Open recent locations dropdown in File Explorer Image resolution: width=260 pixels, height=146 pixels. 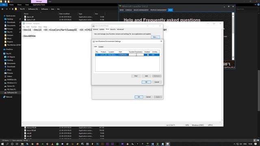(x=10, y=9)
